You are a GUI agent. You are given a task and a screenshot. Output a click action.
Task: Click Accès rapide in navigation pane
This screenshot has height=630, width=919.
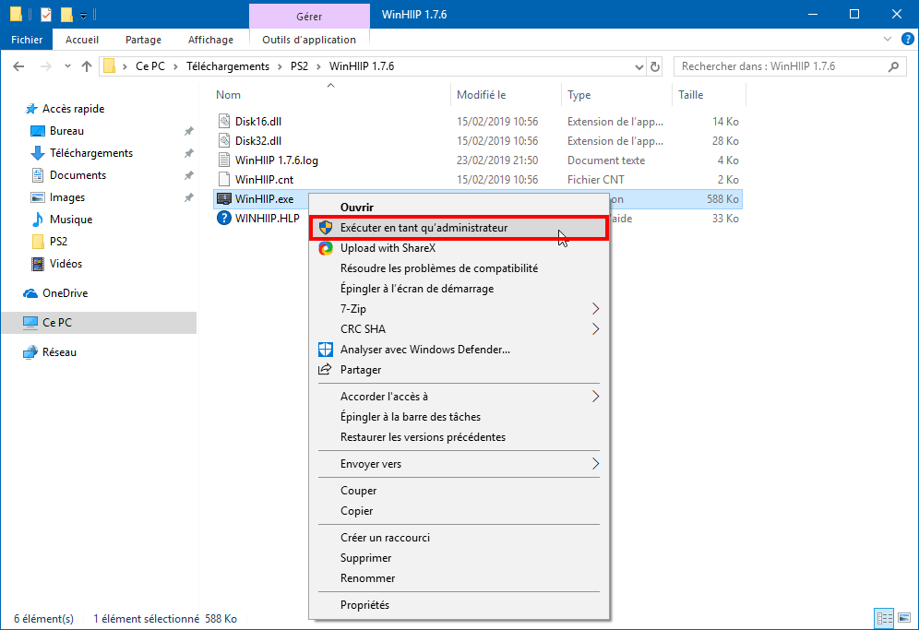click(x=73, y=109)
